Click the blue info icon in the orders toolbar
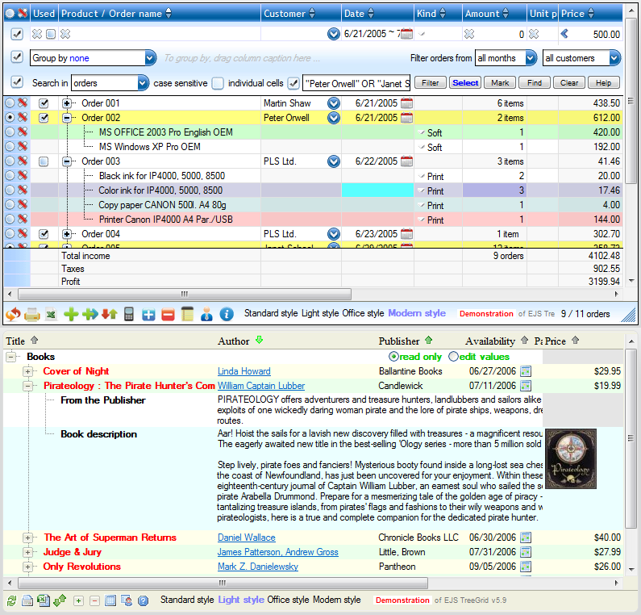The height and width of the screenshot is (615, 641). [x=227, y=314]
